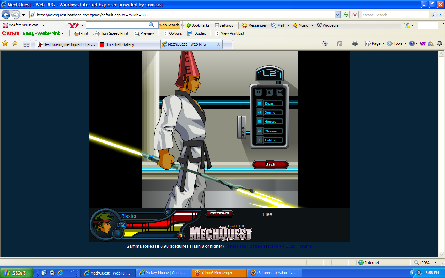
Task: Click the Canon Print button
Action: coord(81,33)
